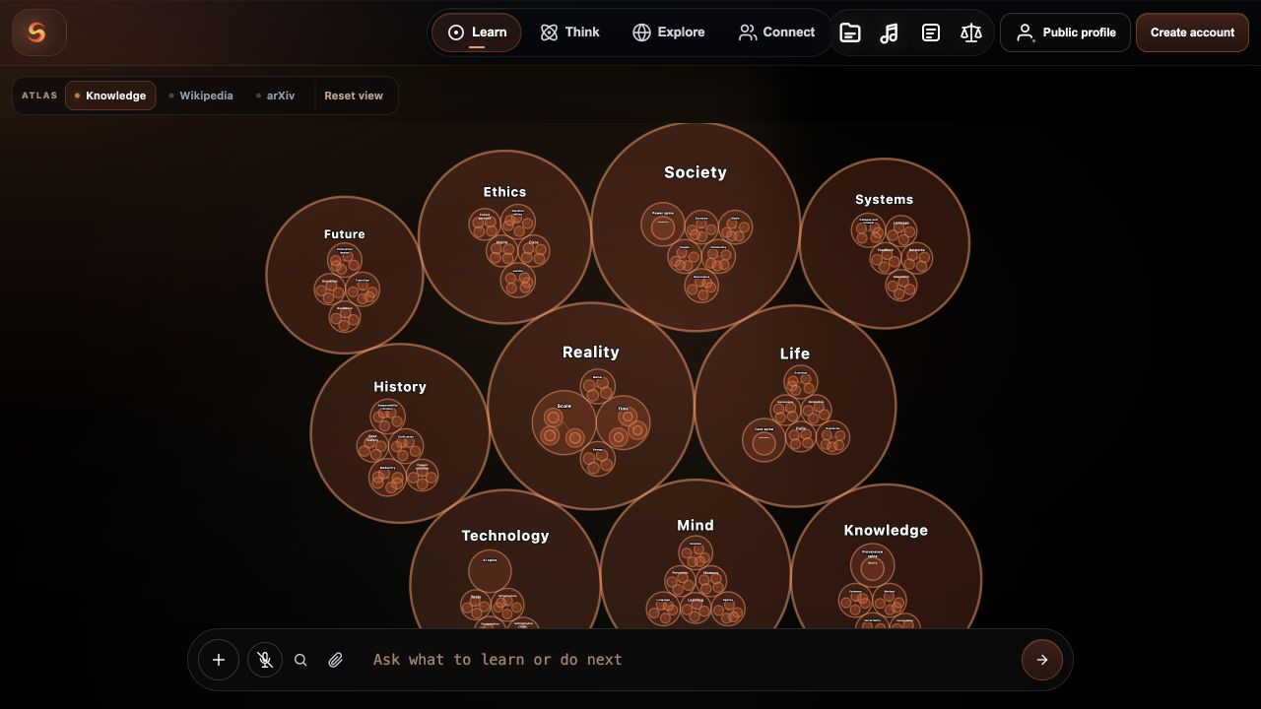The image size is (1261, 709).
Task: Switch to the Explore tab
Action: 669,32
